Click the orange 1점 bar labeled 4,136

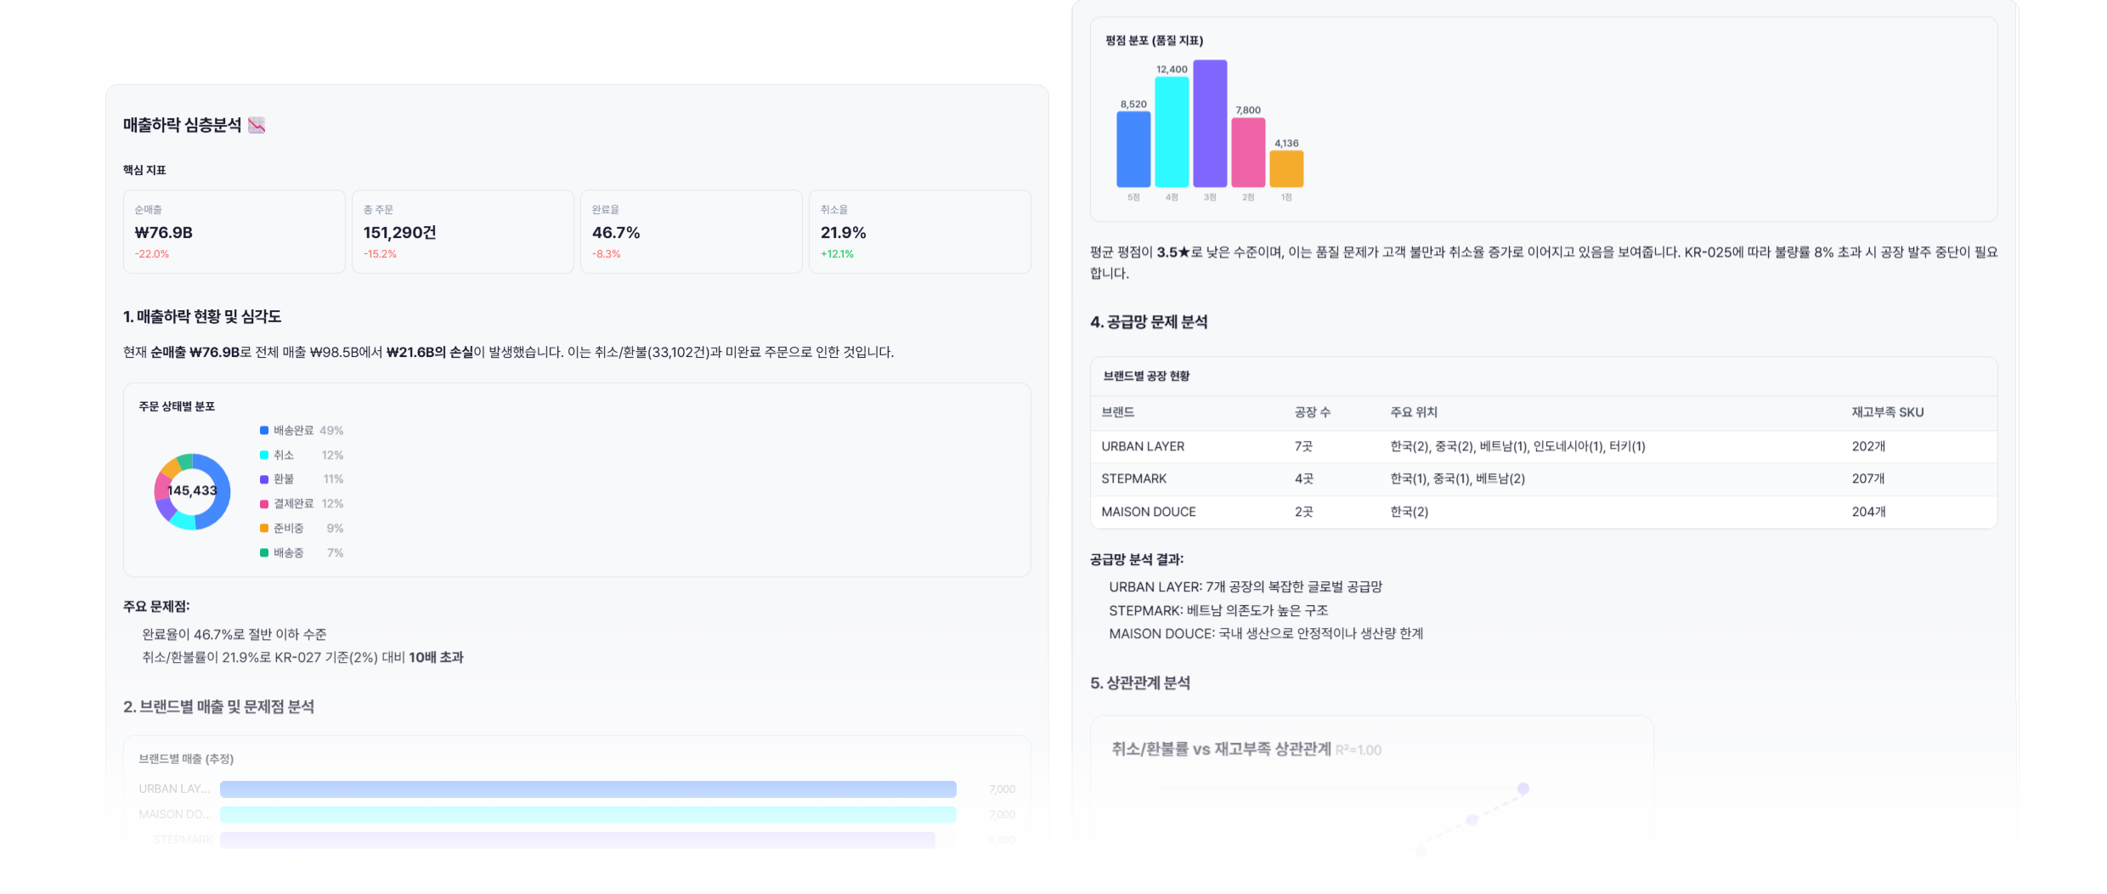pos(1286,169)
